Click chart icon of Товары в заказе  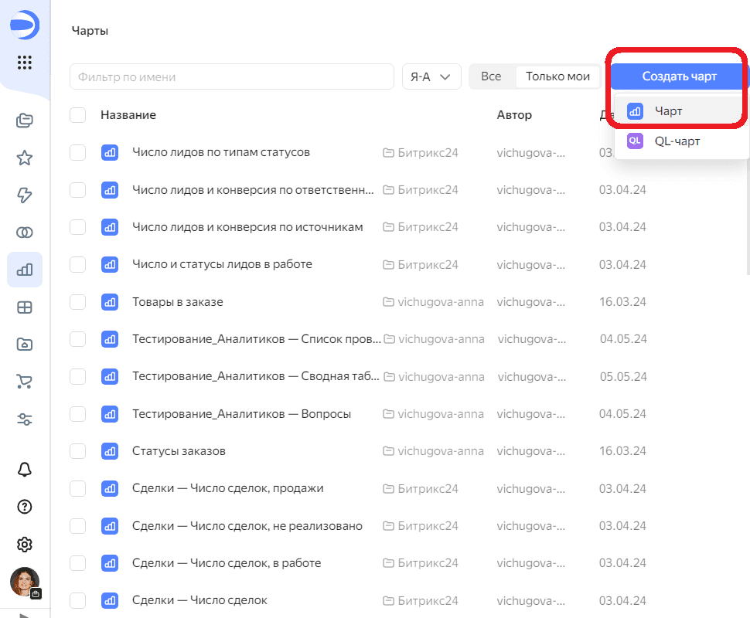pyautogui.click(x=110, y=302)
